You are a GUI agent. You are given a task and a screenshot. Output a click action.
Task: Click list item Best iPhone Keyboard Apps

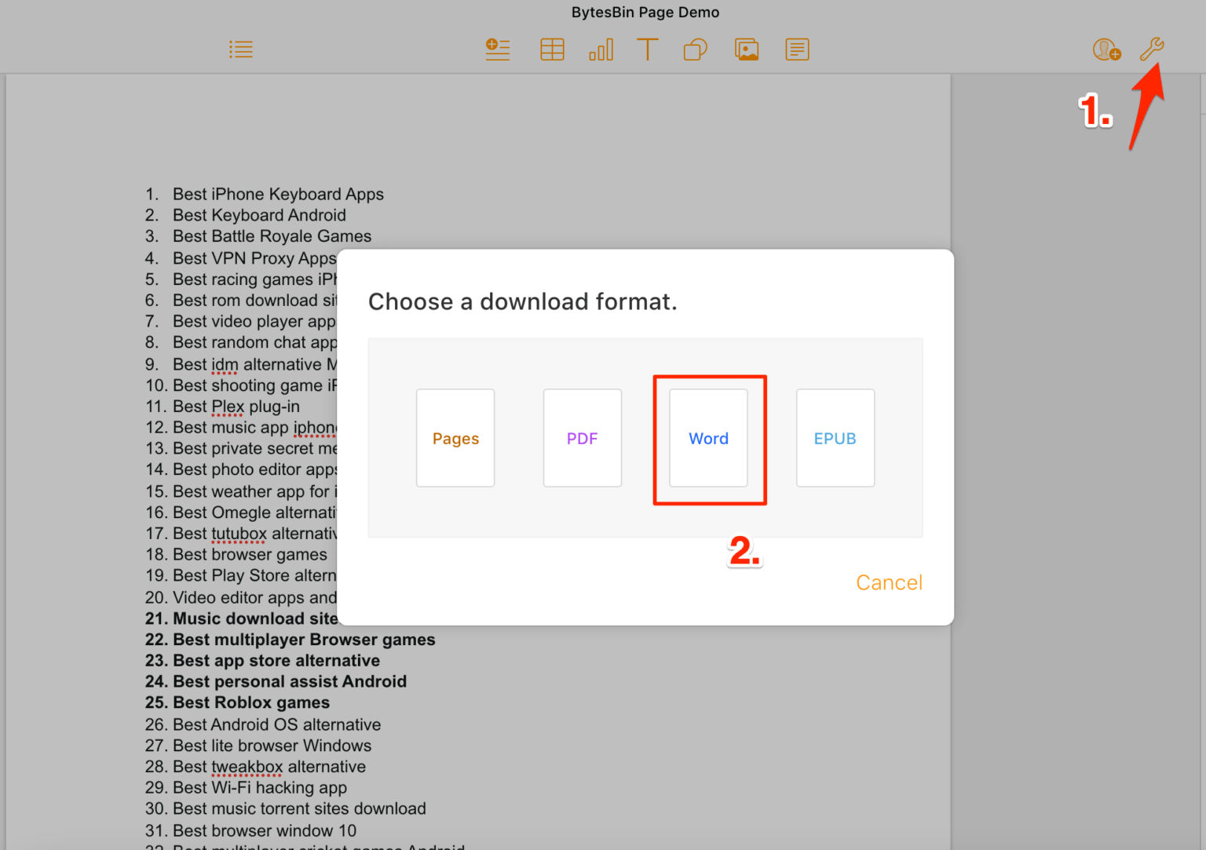point(278,194)
